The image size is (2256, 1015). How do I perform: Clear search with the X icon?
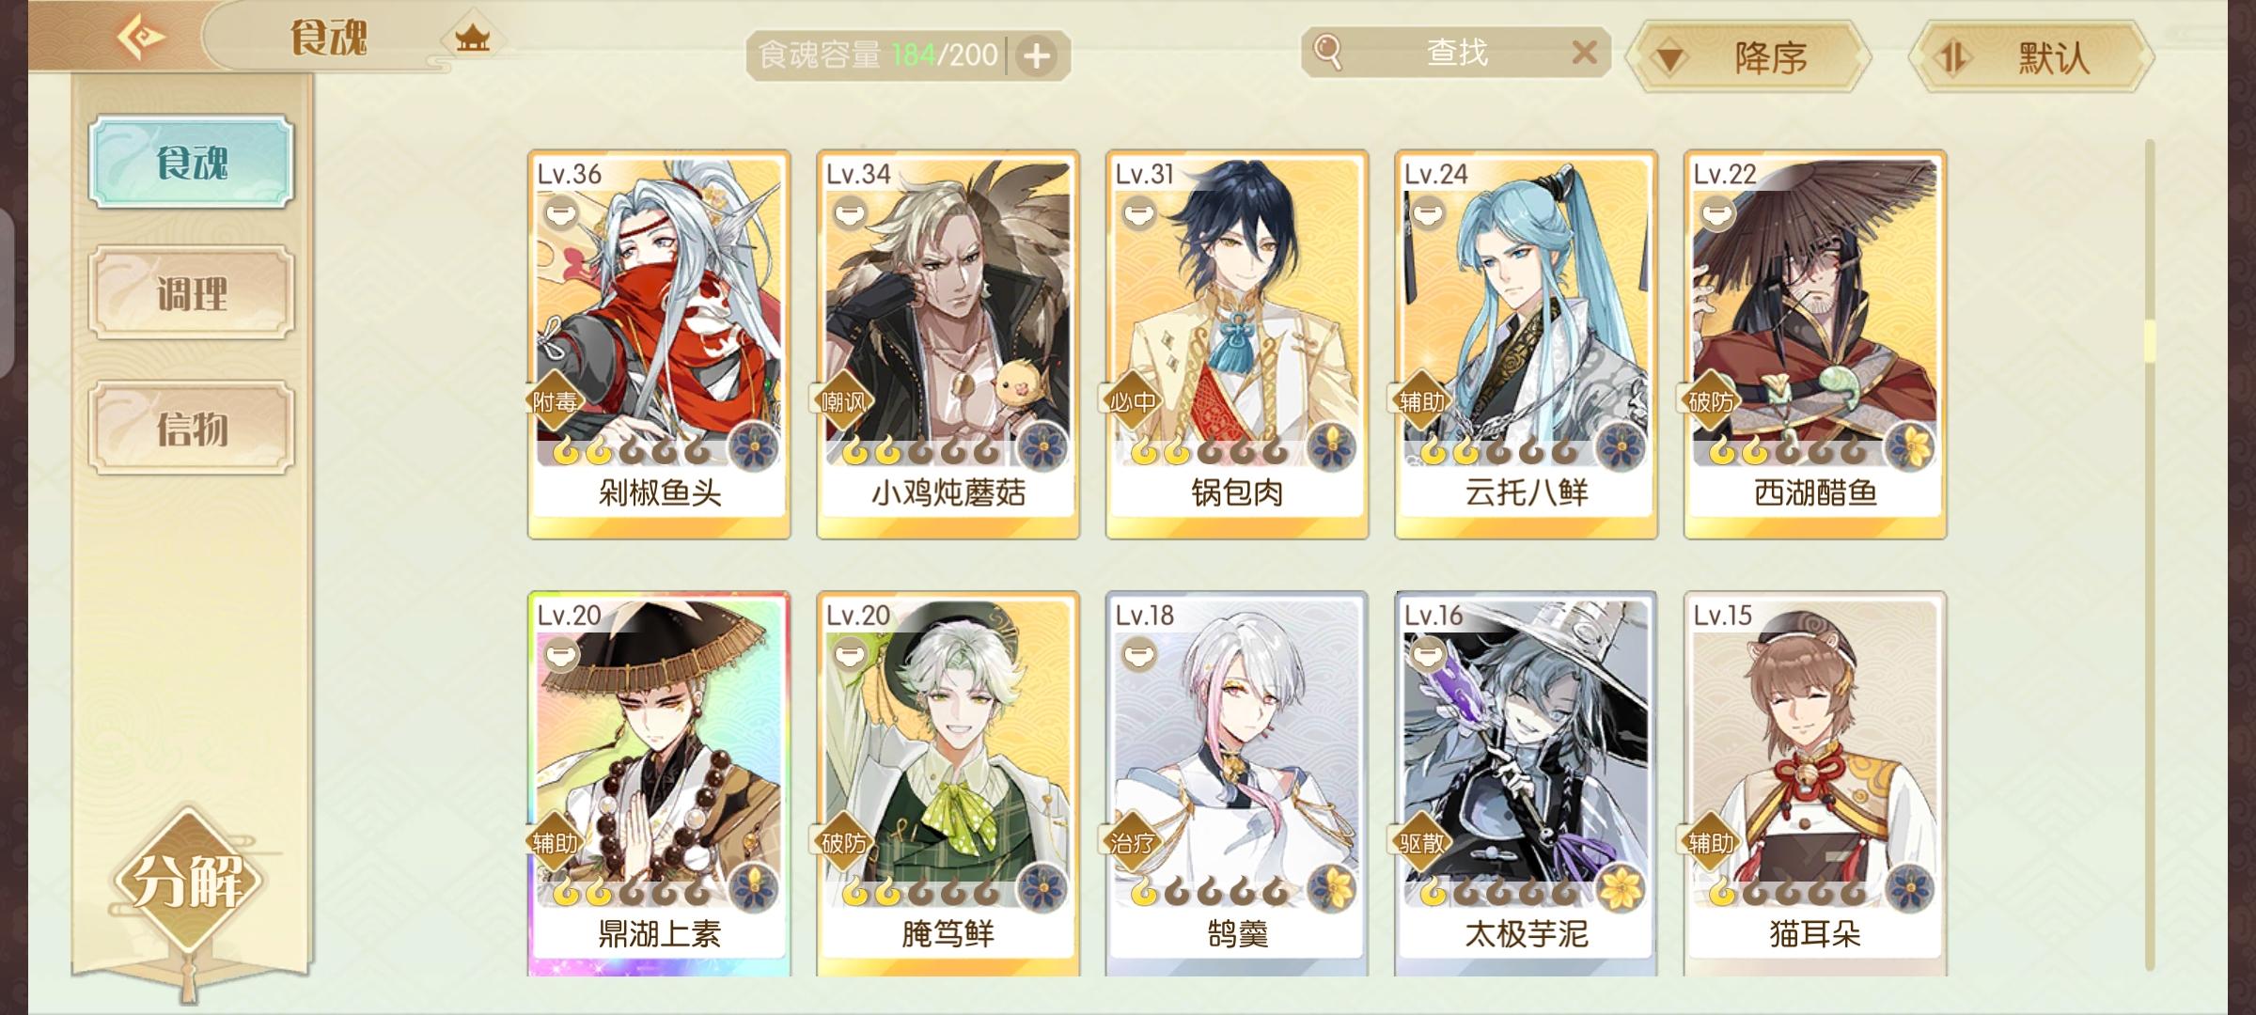click(x=1585, y=52)
